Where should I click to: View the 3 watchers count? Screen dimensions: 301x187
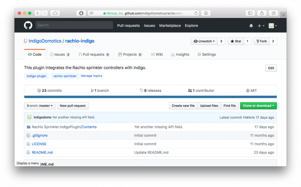click(221, 41)
